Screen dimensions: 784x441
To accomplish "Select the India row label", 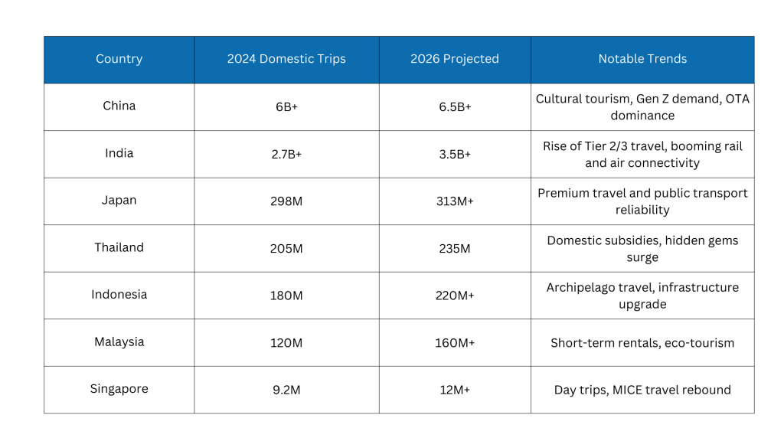I will [119, 153].
